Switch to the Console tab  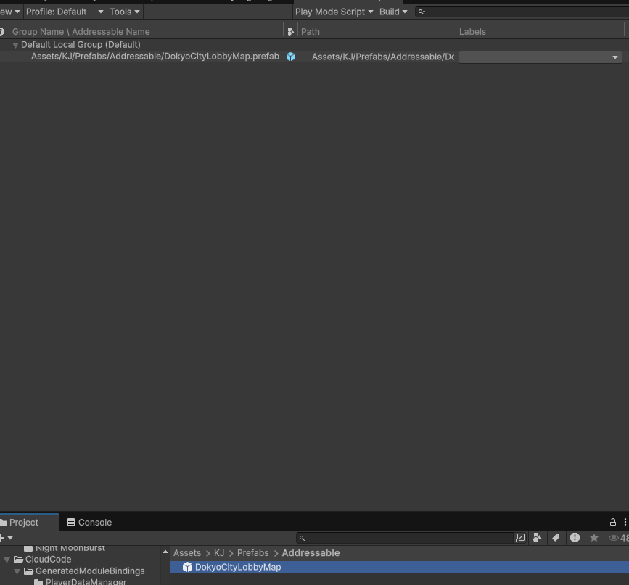click(x=89, y=523)
